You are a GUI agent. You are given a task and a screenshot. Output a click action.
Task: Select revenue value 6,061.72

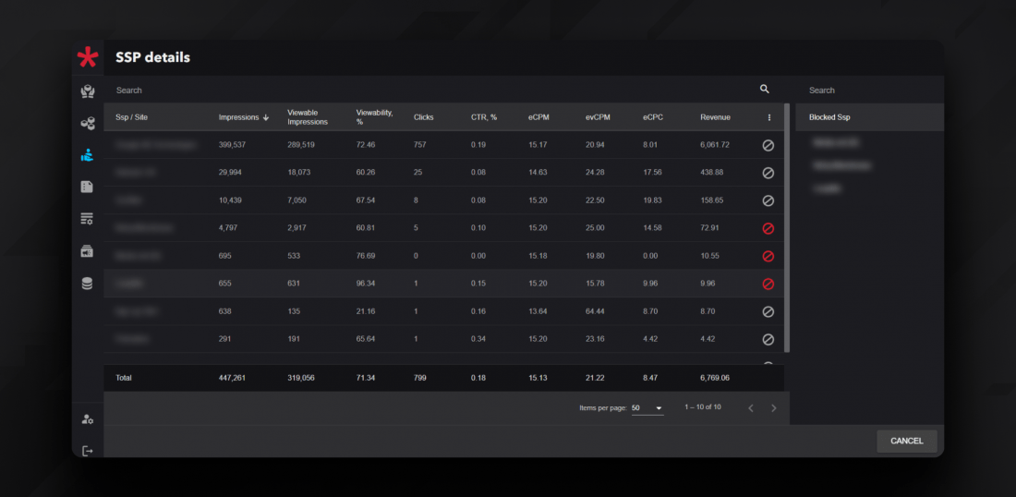point(715,145)
